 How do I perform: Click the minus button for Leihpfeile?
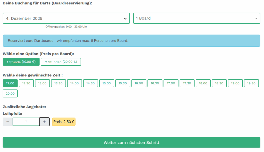click(x=8, y=122)
